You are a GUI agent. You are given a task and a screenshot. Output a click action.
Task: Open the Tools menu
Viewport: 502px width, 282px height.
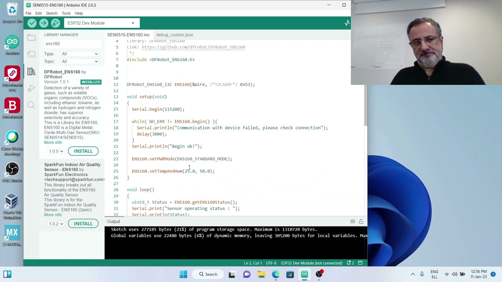pos(66,13)
